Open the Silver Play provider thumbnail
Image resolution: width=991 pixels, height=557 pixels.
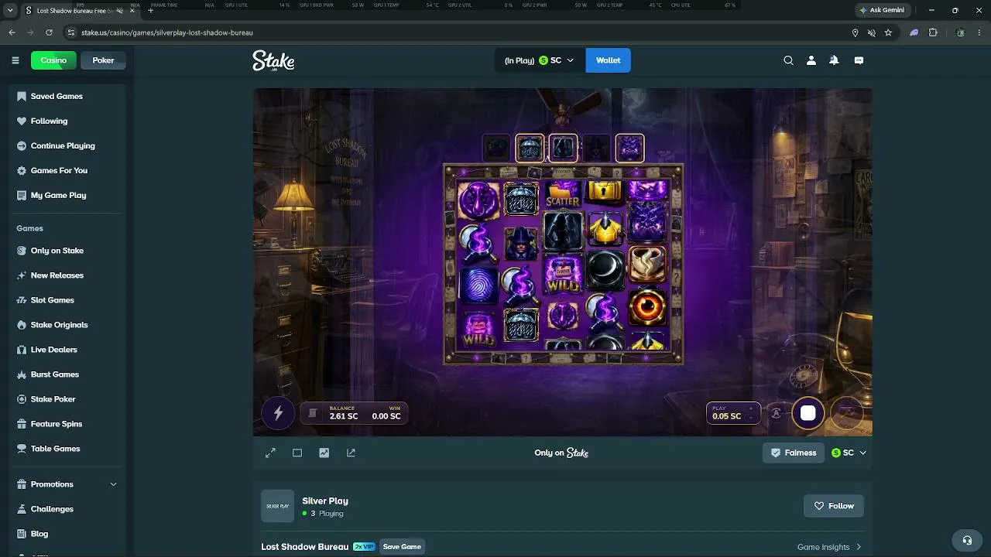[x=277, y=506]
